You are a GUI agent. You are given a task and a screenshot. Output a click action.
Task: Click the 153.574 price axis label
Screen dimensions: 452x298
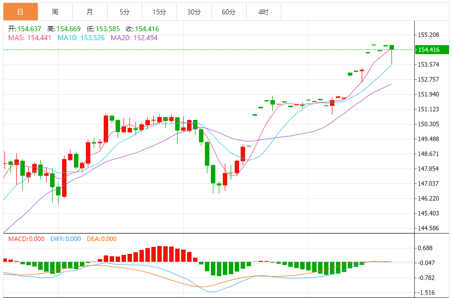click(428, 64)
